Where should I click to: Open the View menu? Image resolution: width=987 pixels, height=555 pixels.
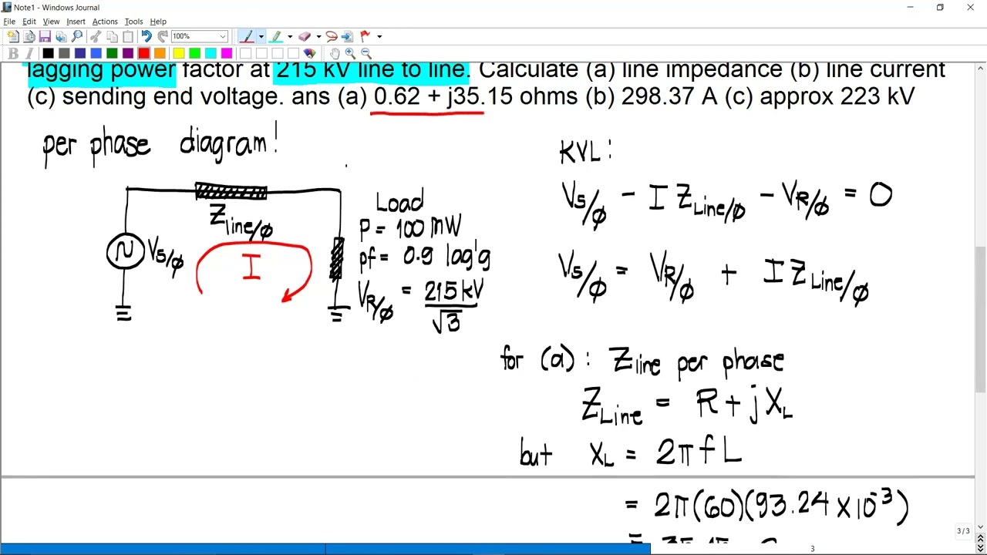click(x=51, y=22)
